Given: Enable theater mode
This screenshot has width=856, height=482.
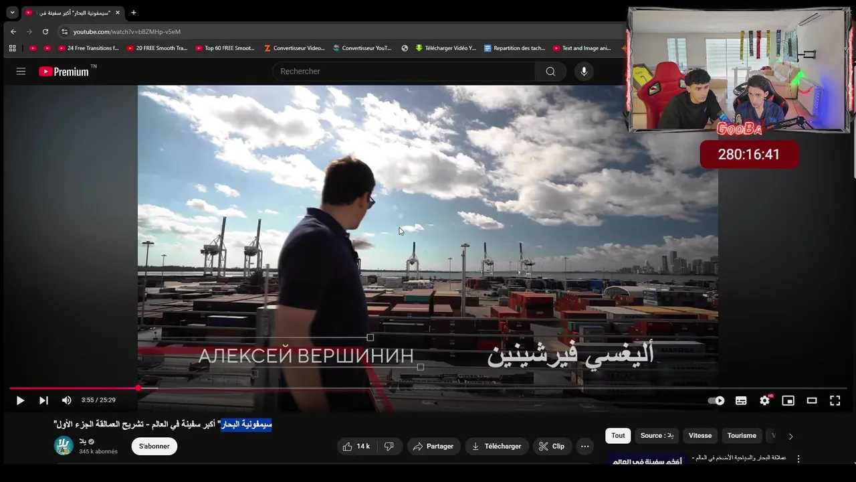Looking at the screenshot, I should point(812,400).
